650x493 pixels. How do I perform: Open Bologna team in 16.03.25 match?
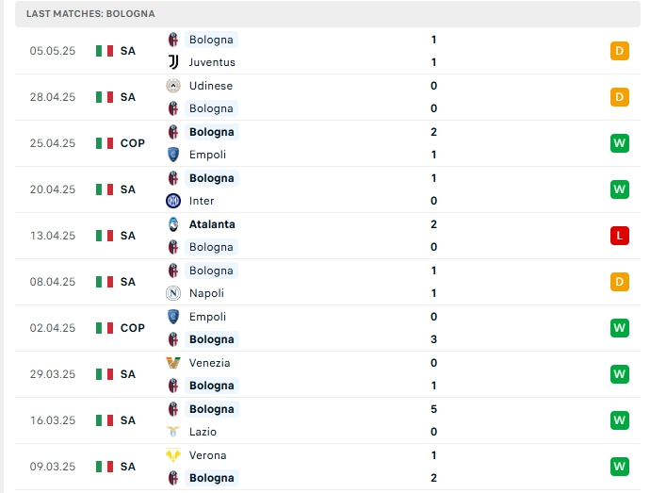pyautogui.click(x=211, y=409)
